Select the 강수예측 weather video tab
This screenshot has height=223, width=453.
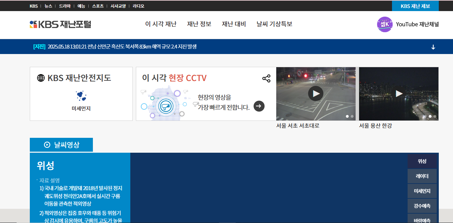tap(422, 206)
